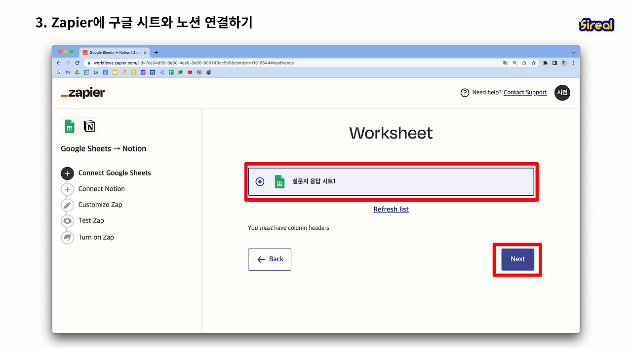Image resolution: width=632 pixels, height=355 pixels.
Task: Open the Google Meet bookmark icon
Action: (x=96, y=72)
